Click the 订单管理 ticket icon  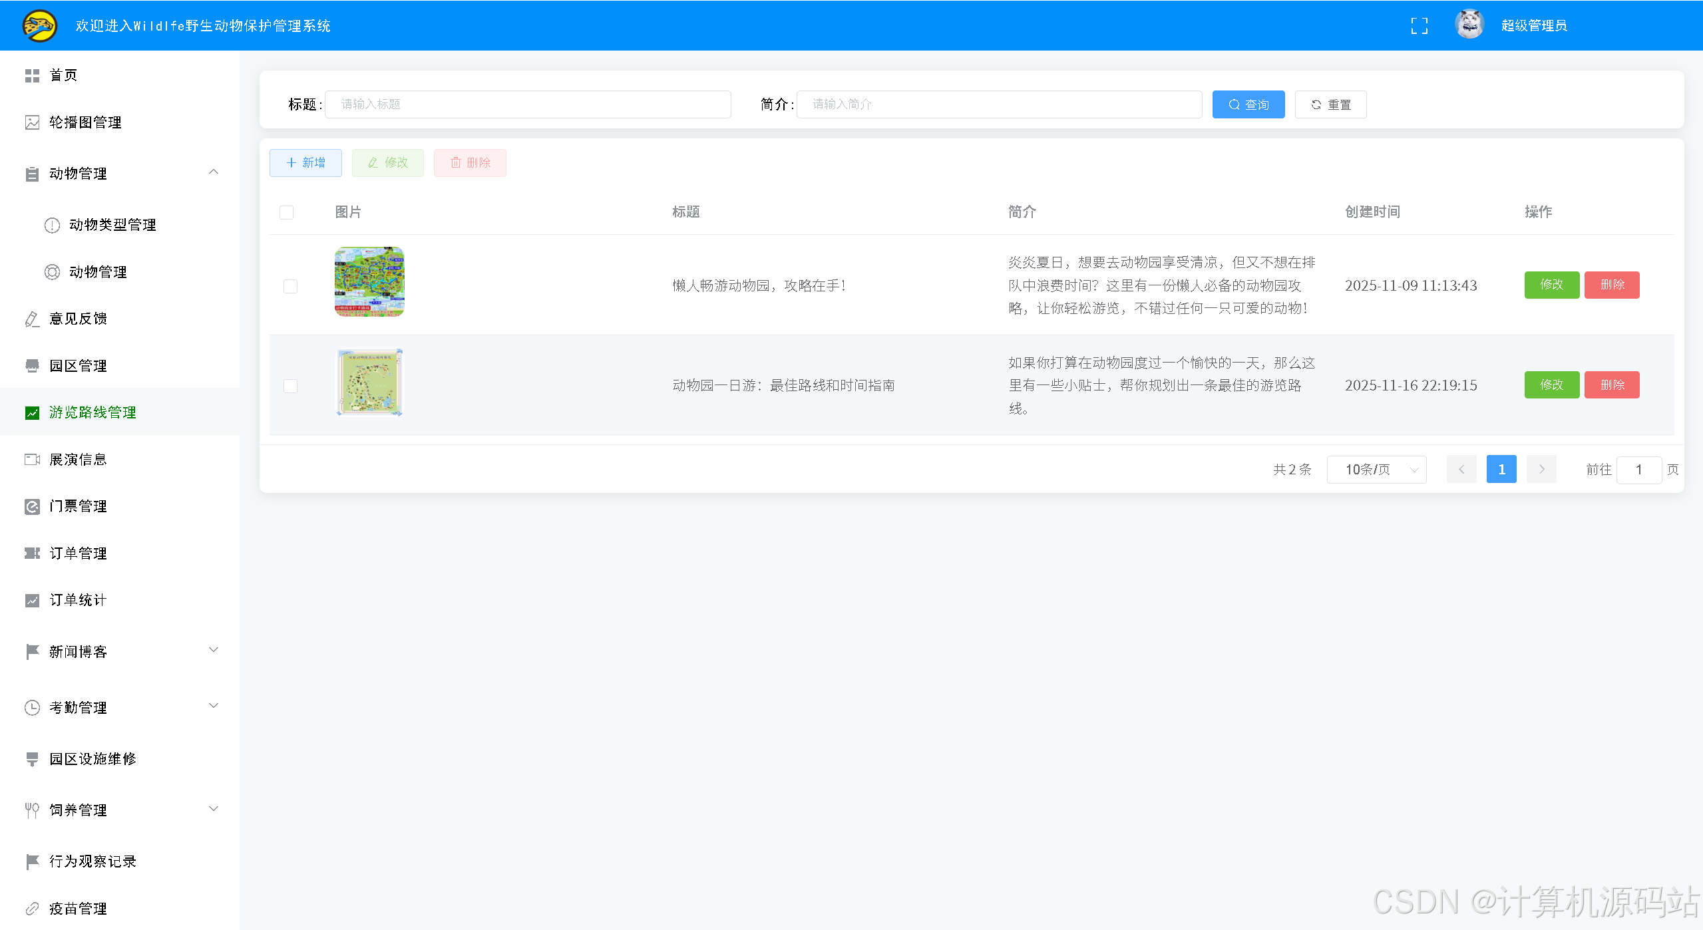coord(32,553)
